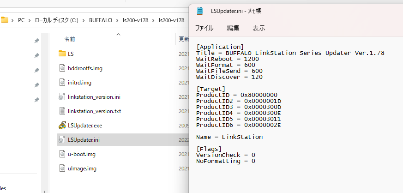Click the NoFormatting = 0 line
The image size is (403, 193).
pos(226,161)
